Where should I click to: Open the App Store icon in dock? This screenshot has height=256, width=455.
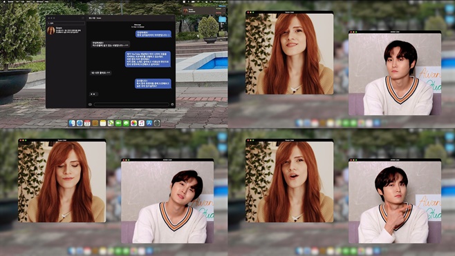coord(149,124)
